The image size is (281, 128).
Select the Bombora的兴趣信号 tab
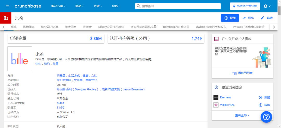pos(176,27)
